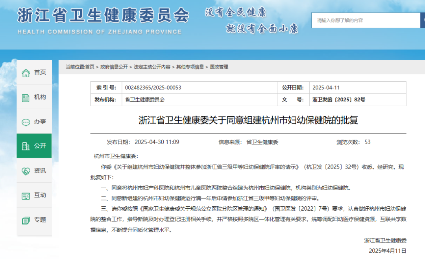Click the 公开日期 label cell
This screenshot has height=259, width=425.
[294, 88]
